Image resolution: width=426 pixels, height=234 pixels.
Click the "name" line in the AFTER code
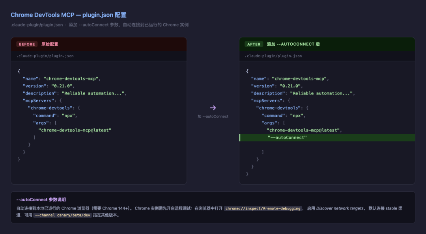click(x=290, y=79)
